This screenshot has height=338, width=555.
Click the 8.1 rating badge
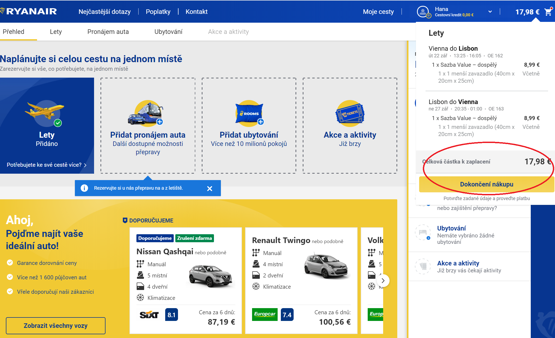171,315
